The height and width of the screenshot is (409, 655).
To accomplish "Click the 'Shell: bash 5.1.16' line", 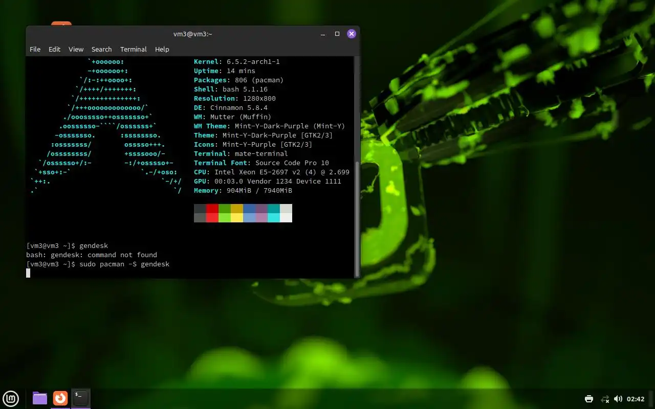I will click(230, 89).
